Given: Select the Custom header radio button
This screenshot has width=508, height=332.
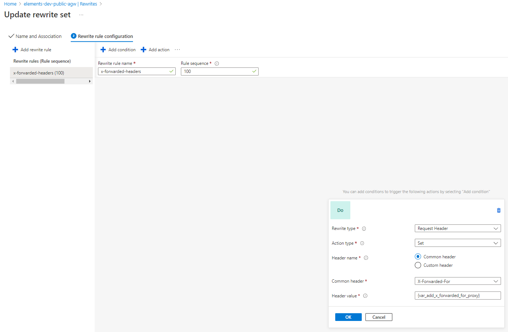Looking at the screenshot, I should click(x=418, y=265).
